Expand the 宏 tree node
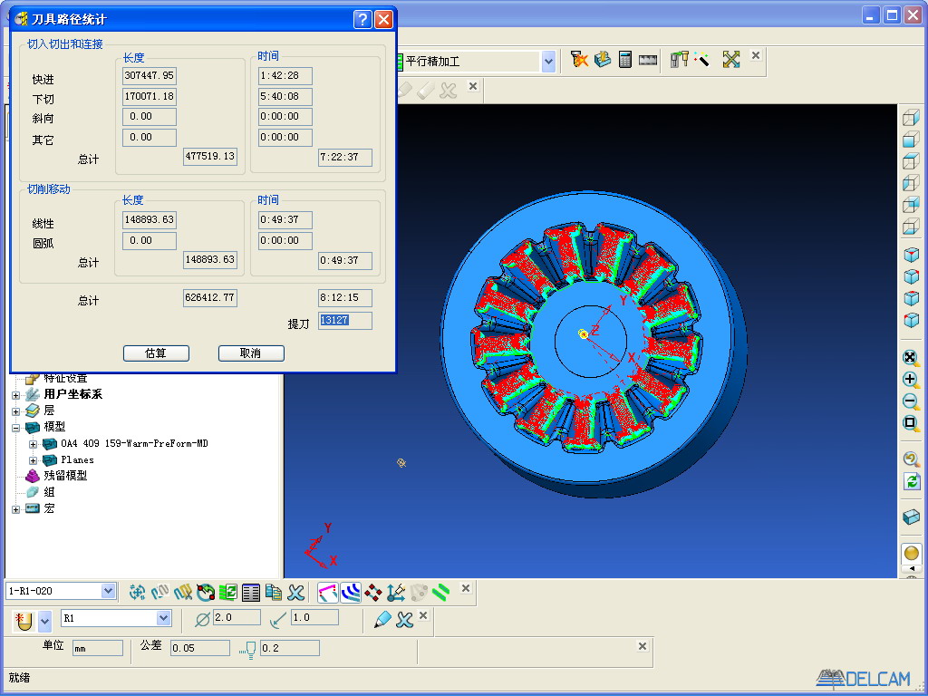 click(16, 509)
